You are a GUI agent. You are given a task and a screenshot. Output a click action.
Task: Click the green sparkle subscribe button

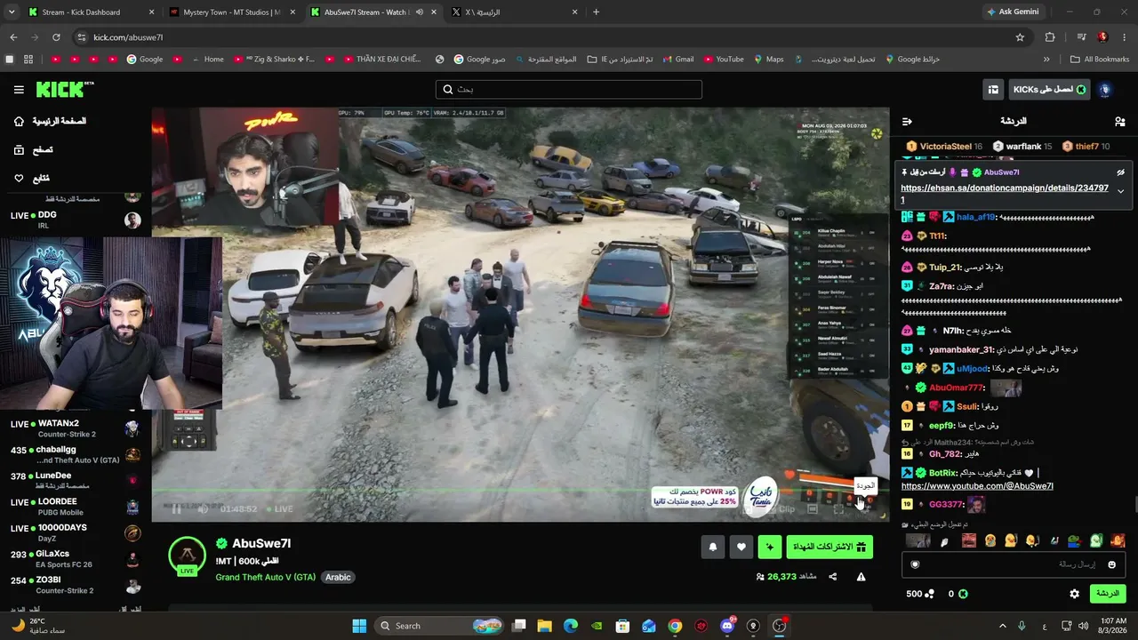point(770,548)
